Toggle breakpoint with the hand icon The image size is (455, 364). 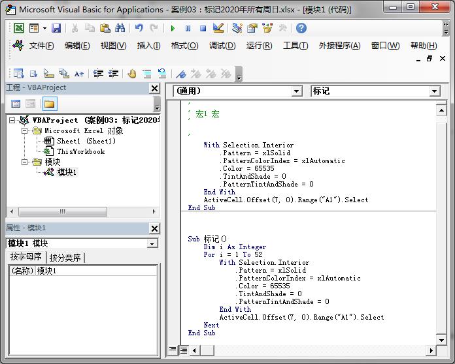[132, 74]
